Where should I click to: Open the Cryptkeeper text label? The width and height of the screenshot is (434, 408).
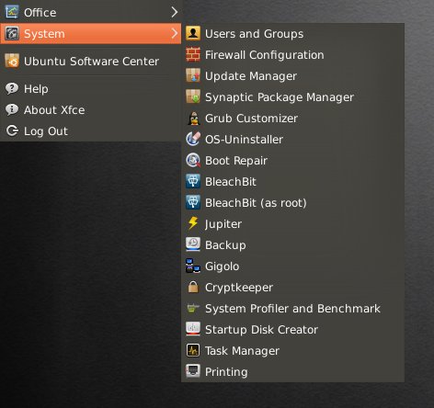pos(239,288)
